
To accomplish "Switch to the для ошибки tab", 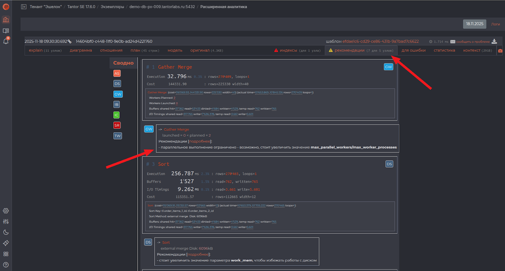I will (413, 50).
